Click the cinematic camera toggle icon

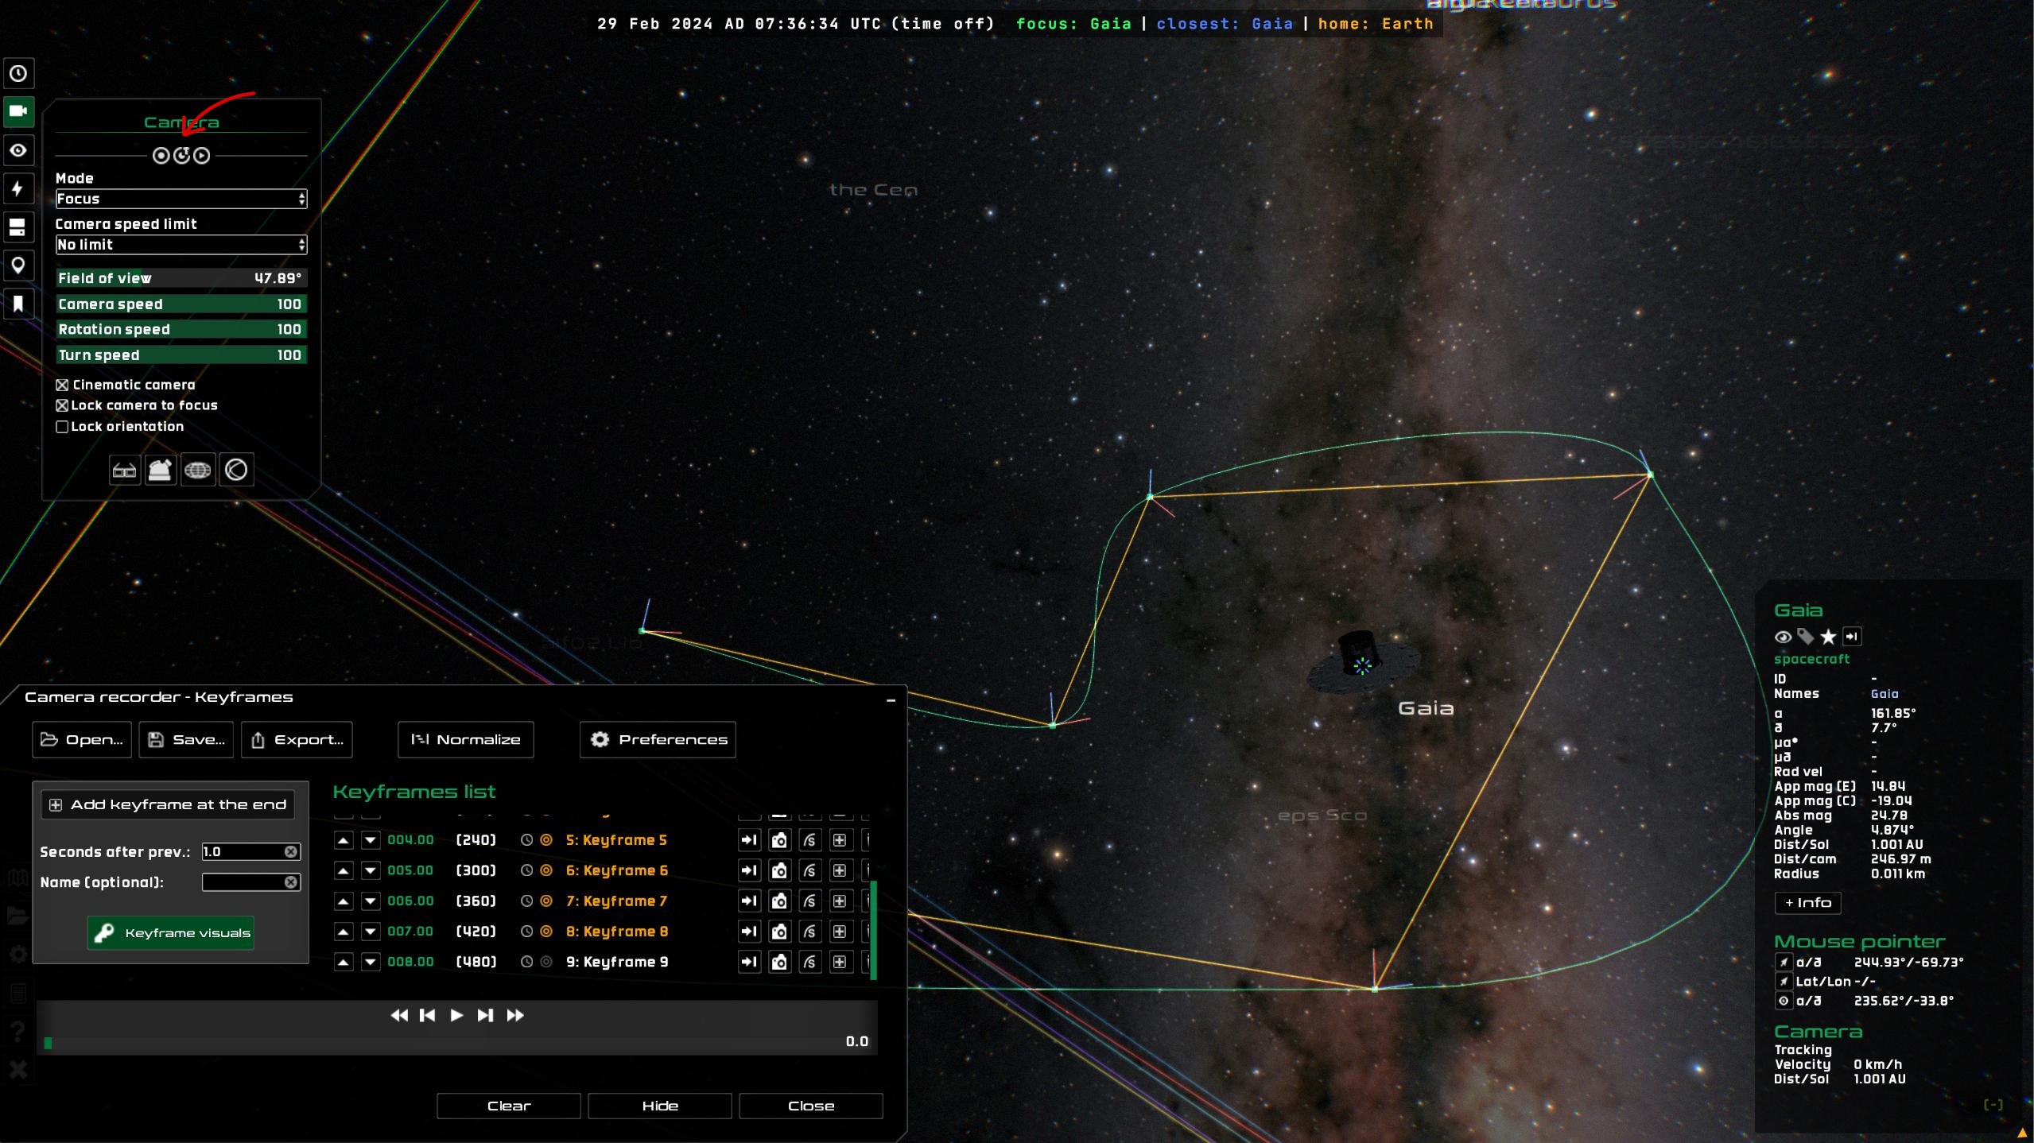pos(63,384)
